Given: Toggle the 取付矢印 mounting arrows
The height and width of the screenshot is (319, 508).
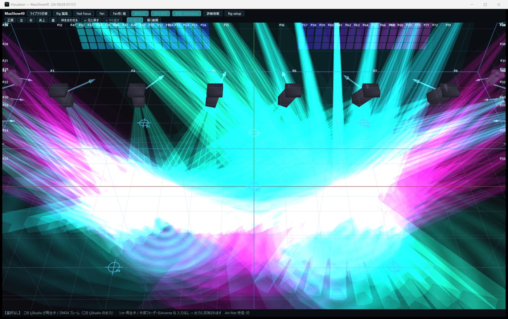Looking at the screenshot, I should [160, 14].
